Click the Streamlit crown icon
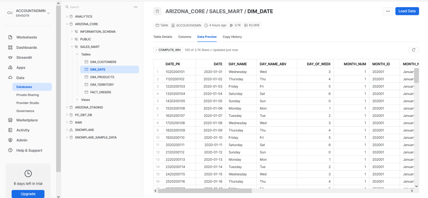 point(11,58)
